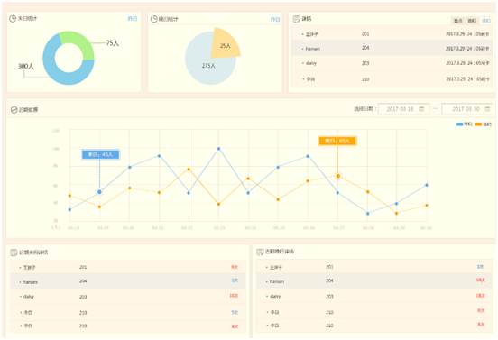Select the blue 300人 donut segment
Image resolution: width=498 pixels, height=340 pixels.
click(54, 71)
